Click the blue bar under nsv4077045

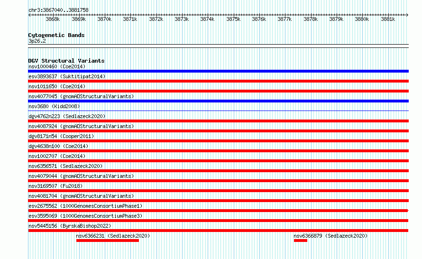218,101
